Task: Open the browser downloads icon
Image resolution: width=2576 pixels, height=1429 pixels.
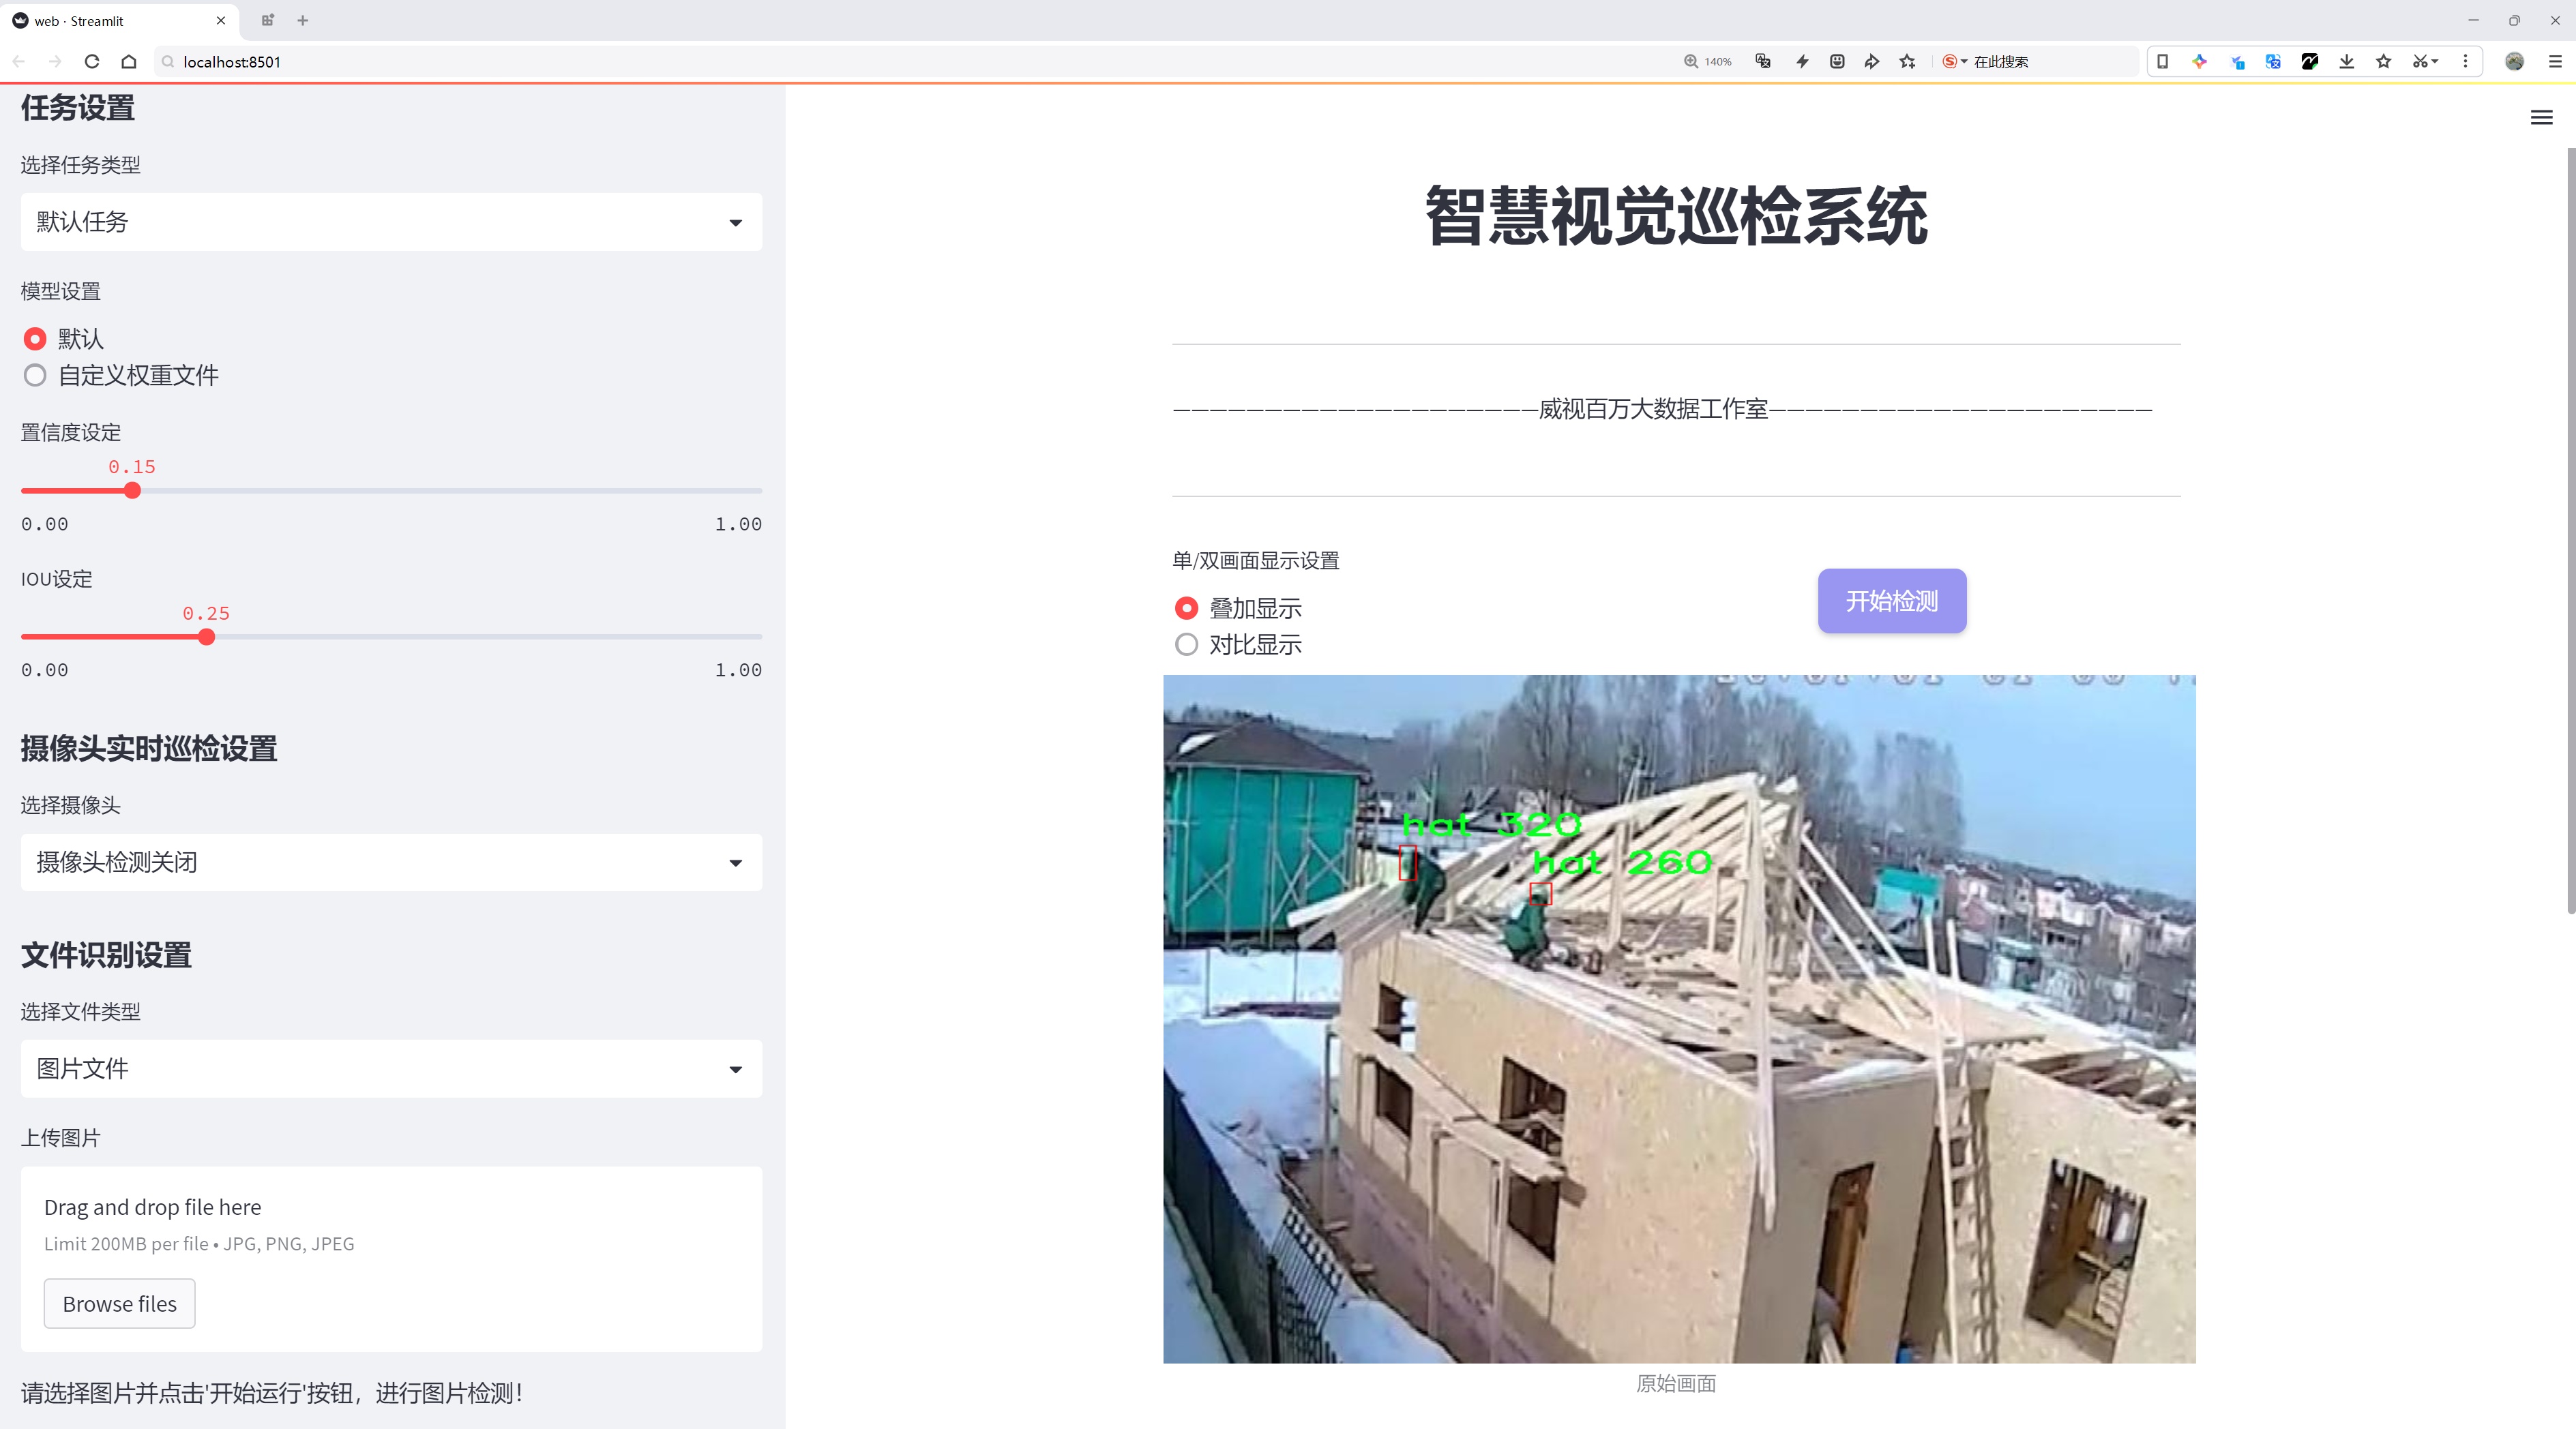Action: pyautogui.click(x=2347, y=61)
